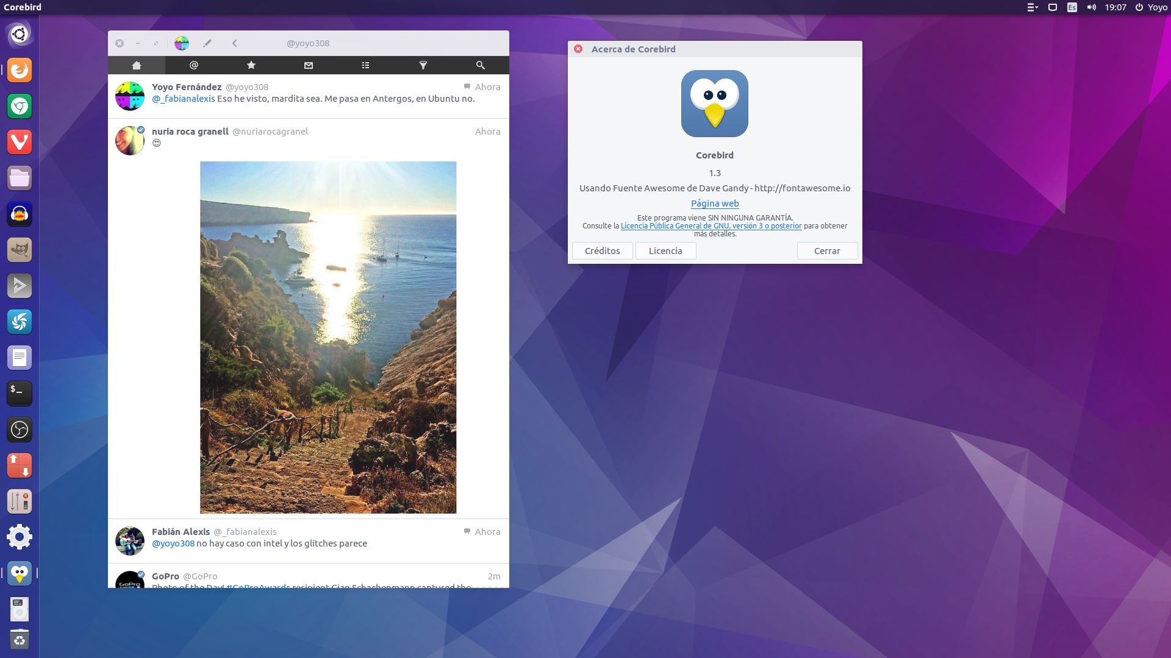The image size is (1171, 658).
Task: Focus Corebird from the dock
Action: [20, 573]
